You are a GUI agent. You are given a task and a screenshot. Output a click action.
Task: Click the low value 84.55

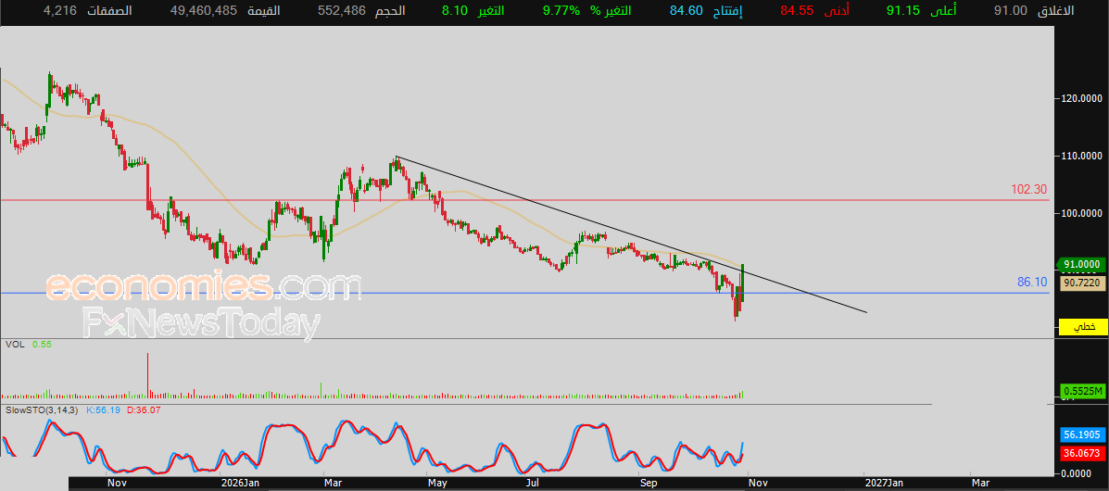797,10
